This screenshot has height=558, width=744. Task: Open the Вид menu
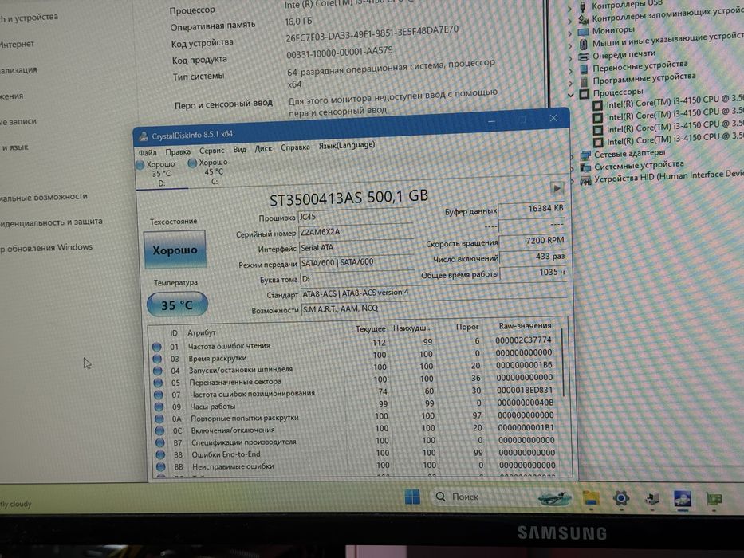(239, 150)
